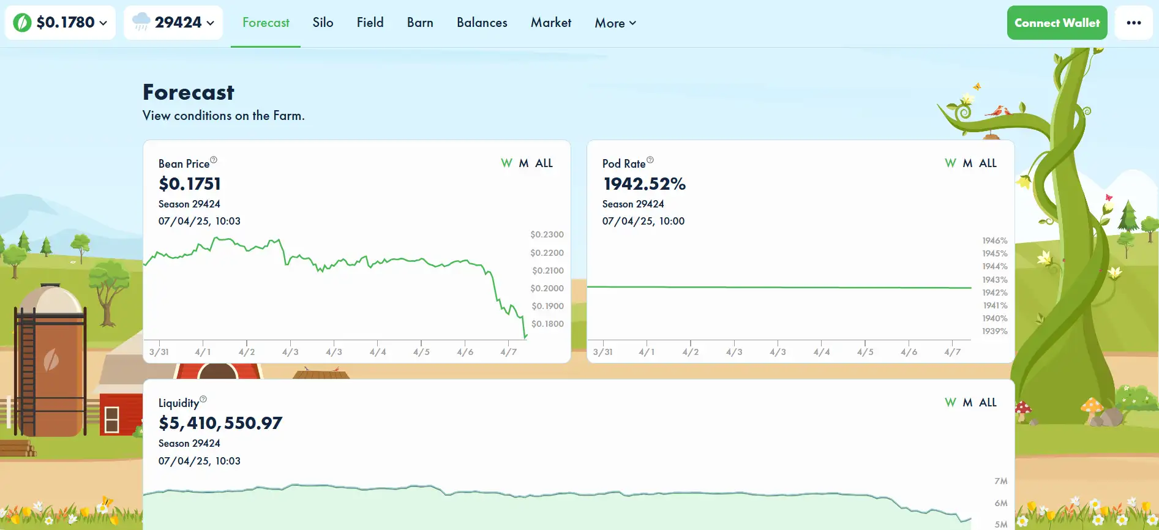This screenshot has height=530, width=1159.
Task: Go to the Market tab
Action: (x=550, y=23)
